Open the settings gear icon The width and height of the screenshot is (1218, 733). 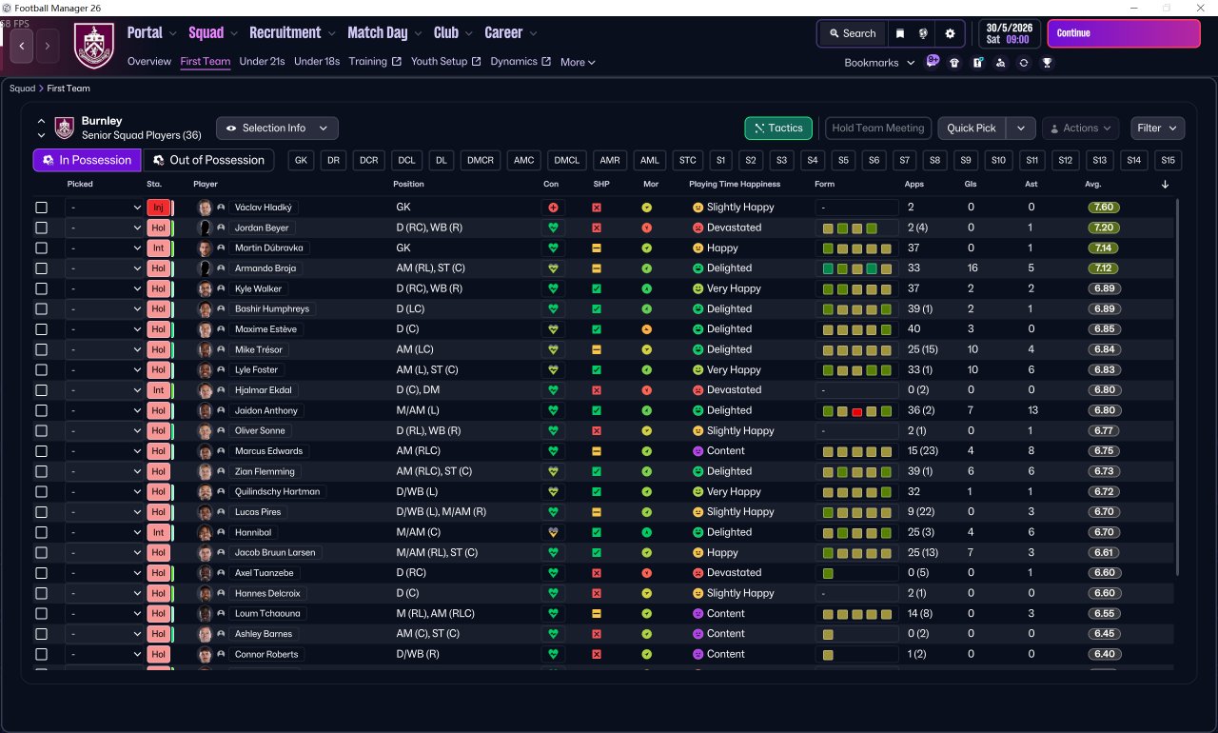coord(950,33)
